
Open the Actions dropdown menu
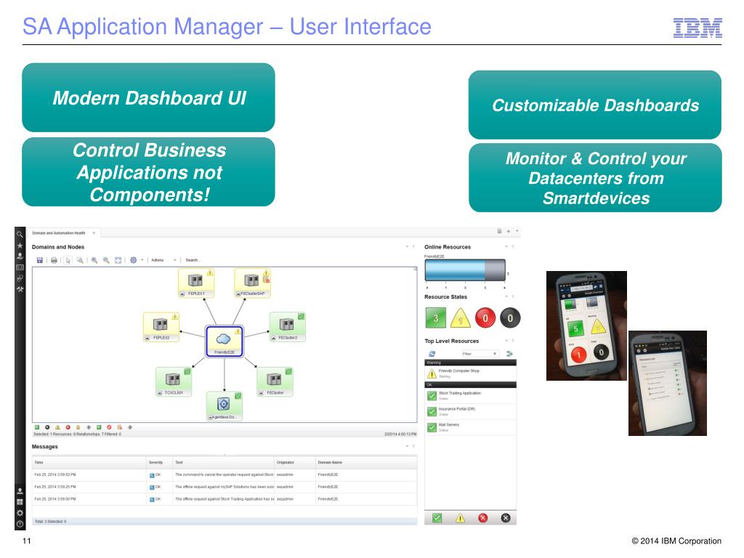point(162,259)
